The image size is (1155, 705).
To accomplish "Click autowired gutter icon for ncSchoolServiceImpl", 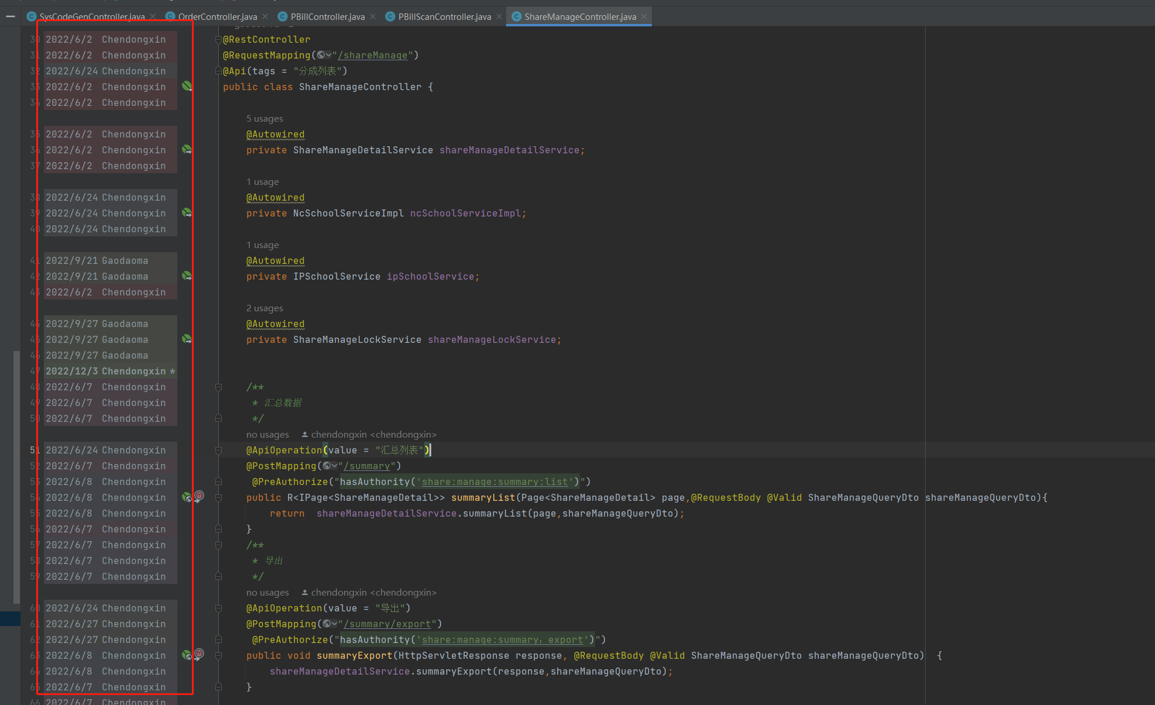I will [x=187, y=212].
